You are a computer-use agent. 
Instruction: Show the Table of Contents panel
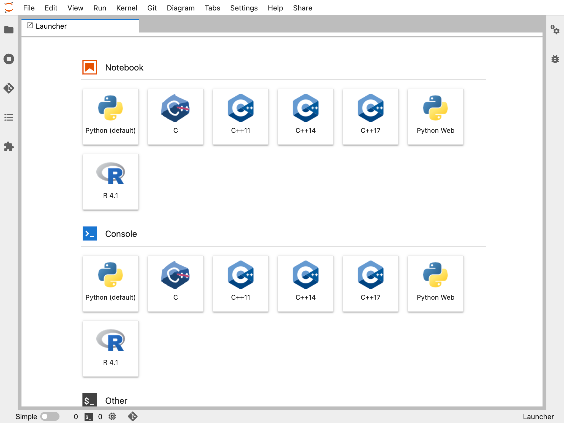[9, 117]
